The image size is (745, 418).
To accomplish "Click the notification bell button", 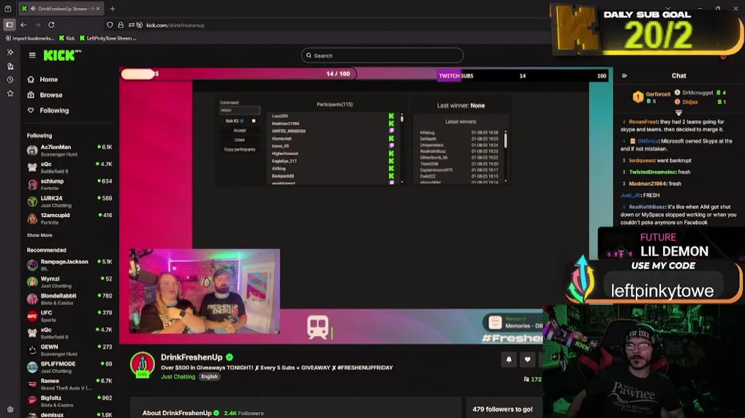I will click(x=509, y=360).
